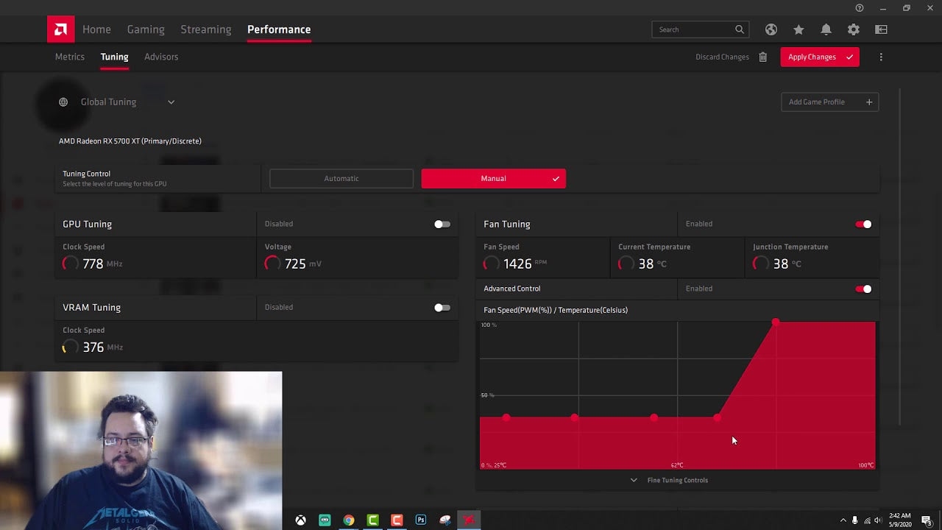Click the sidebar panel layout icon
942x530 pixels.
click(x=881, y=29)
